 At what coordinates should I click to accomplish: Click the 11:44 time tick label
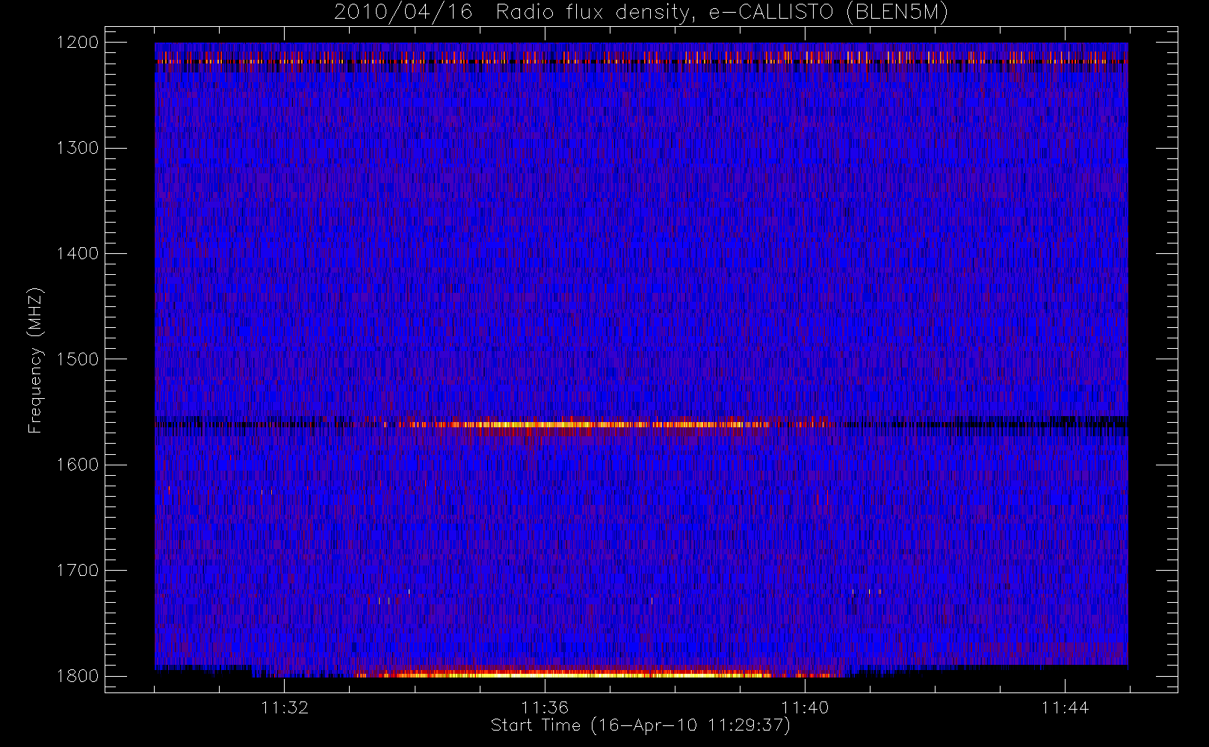pyautogui.click(x=1065, y=707)
